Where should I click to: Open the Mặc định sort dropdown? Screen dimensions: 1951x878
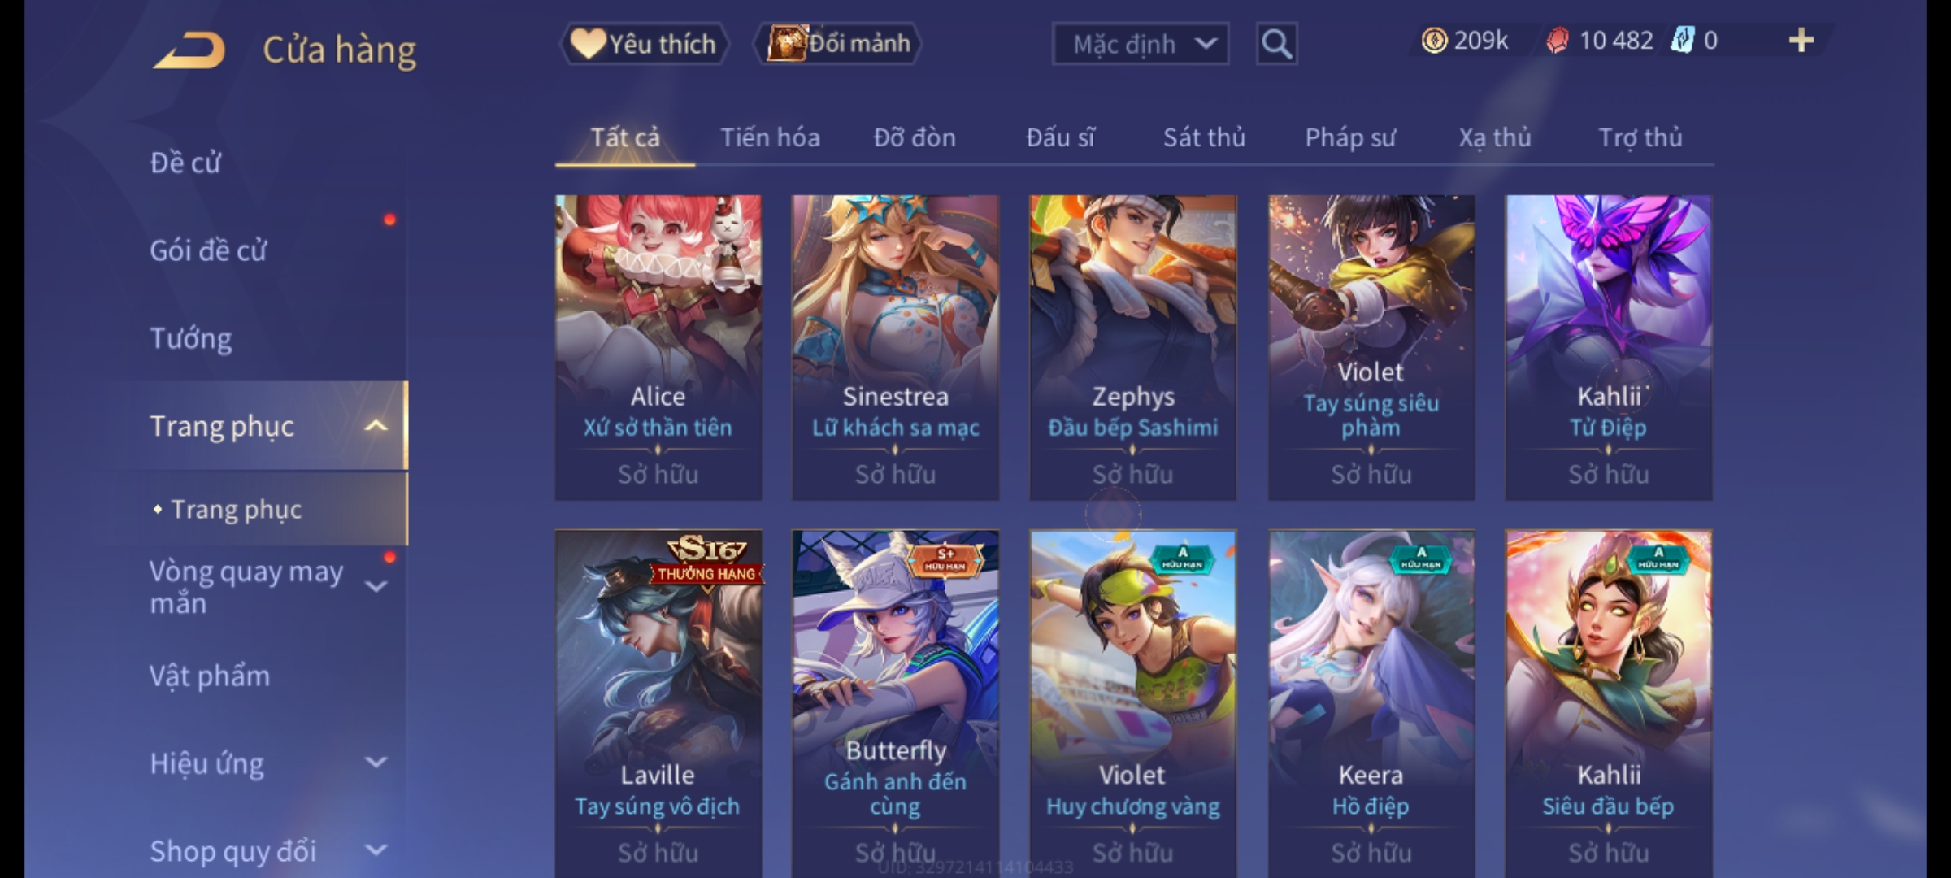(1140, 44)
